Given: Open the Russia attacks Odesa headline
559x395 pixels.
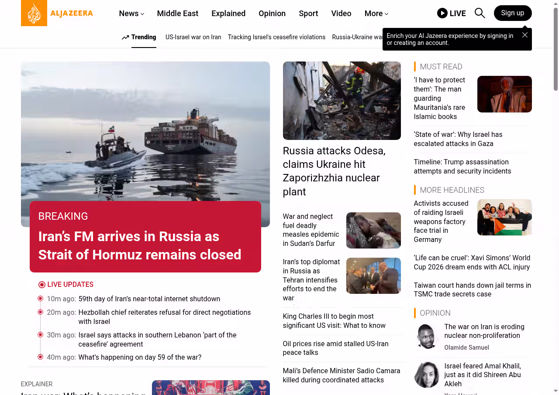Looking at the screenshot, I should pos(334,171).
